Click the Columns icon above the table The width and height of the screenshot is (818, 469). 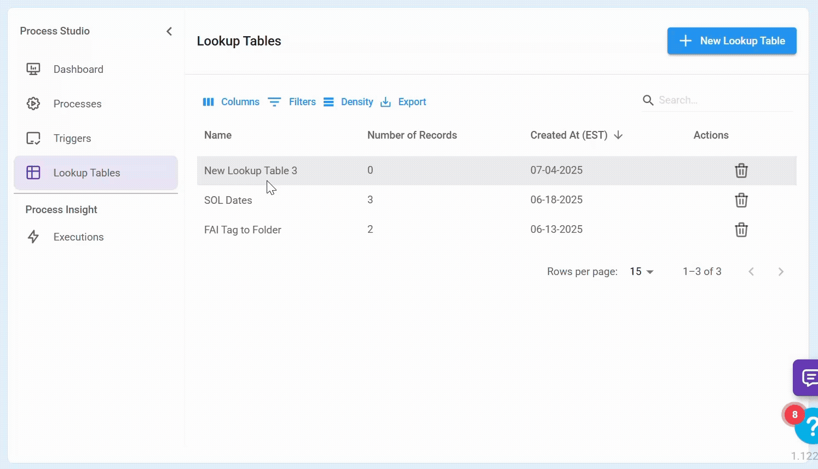click(x=209, y=102)
